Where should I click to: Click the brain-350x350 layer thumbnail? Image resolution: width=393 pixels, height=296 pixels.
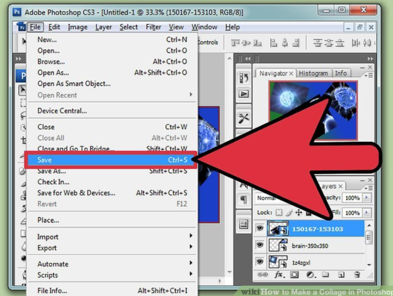(278, 245)
